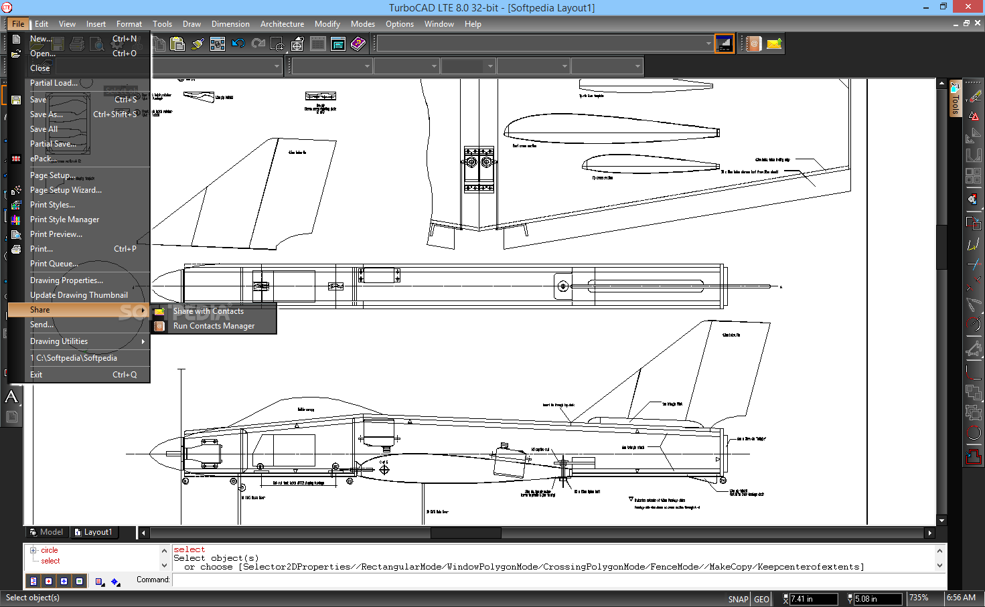
Task: Open the Edit menu
Action: point(42,24)
